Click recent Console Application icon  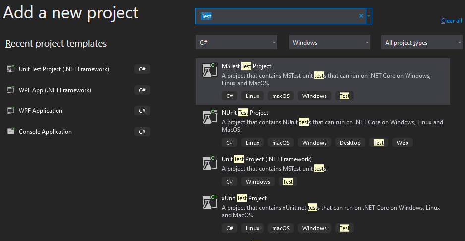tap(11, 131)
